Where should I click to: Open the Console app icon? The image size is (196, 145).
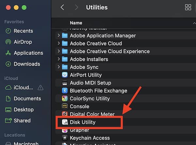65,106
